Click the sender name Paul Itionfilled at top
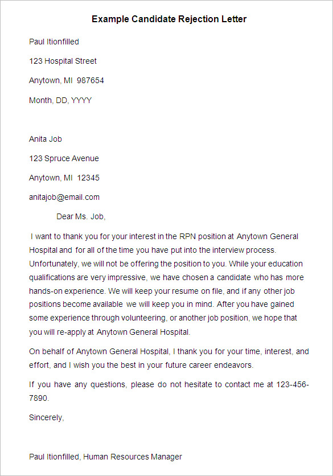Screen dimensions: 333x476 point(54,42)
